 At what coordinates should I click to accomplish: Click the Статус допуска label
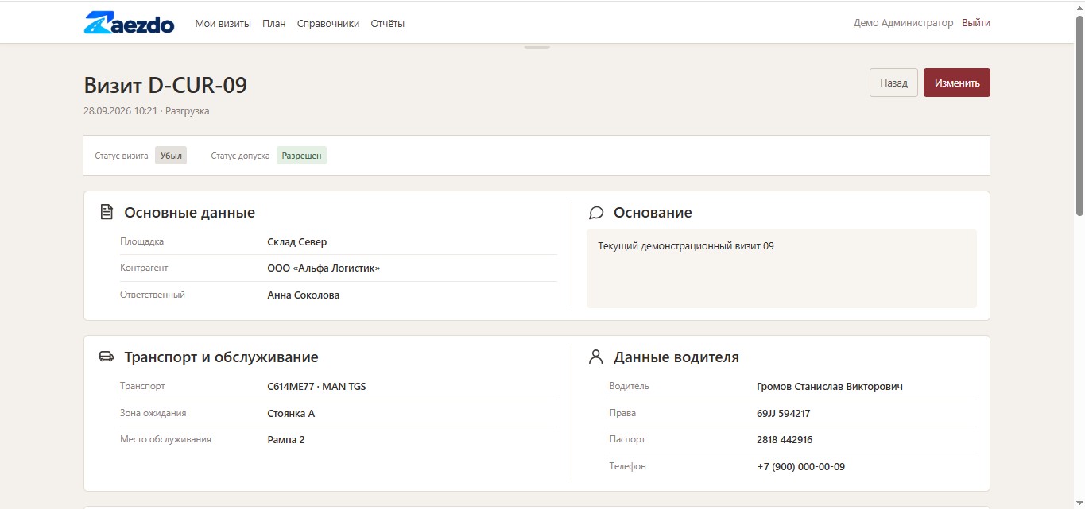click(240, 156)
